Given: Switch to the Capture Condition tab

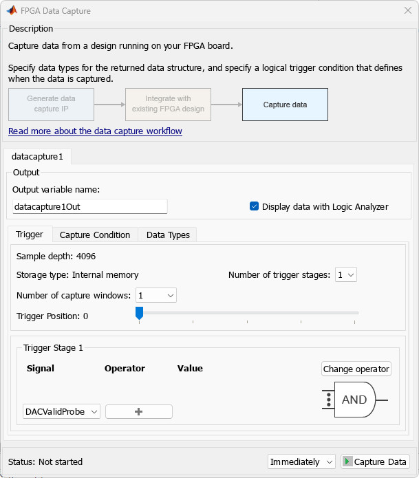Looking at the screenshot, I should coord(95,235).
